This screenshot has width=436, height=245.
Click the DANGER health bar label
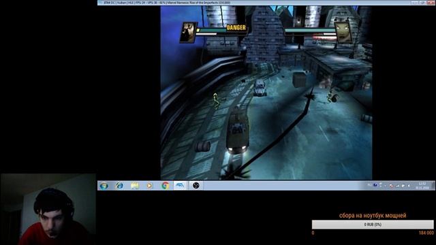click(236, 27)
